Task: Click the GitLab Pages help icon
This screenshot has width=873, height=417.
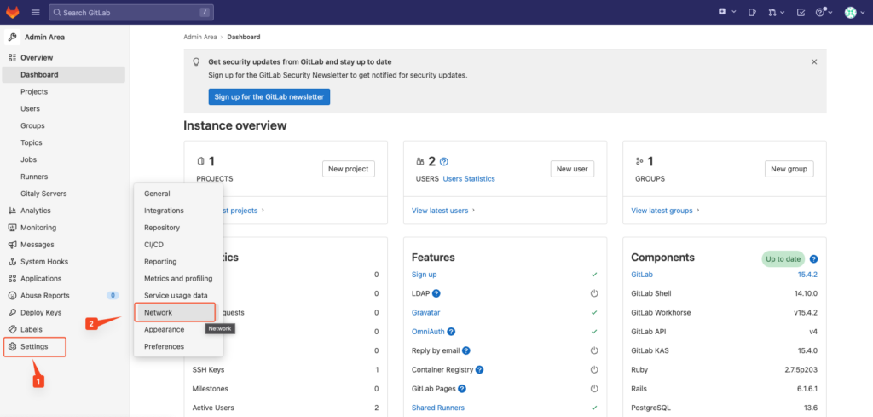Action: point(461,389)
